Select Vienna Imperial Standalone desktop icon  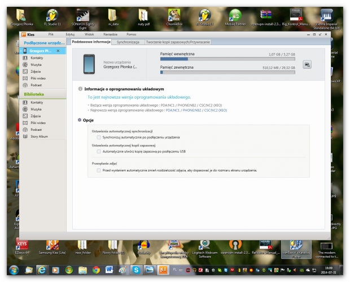click(326, 19)
